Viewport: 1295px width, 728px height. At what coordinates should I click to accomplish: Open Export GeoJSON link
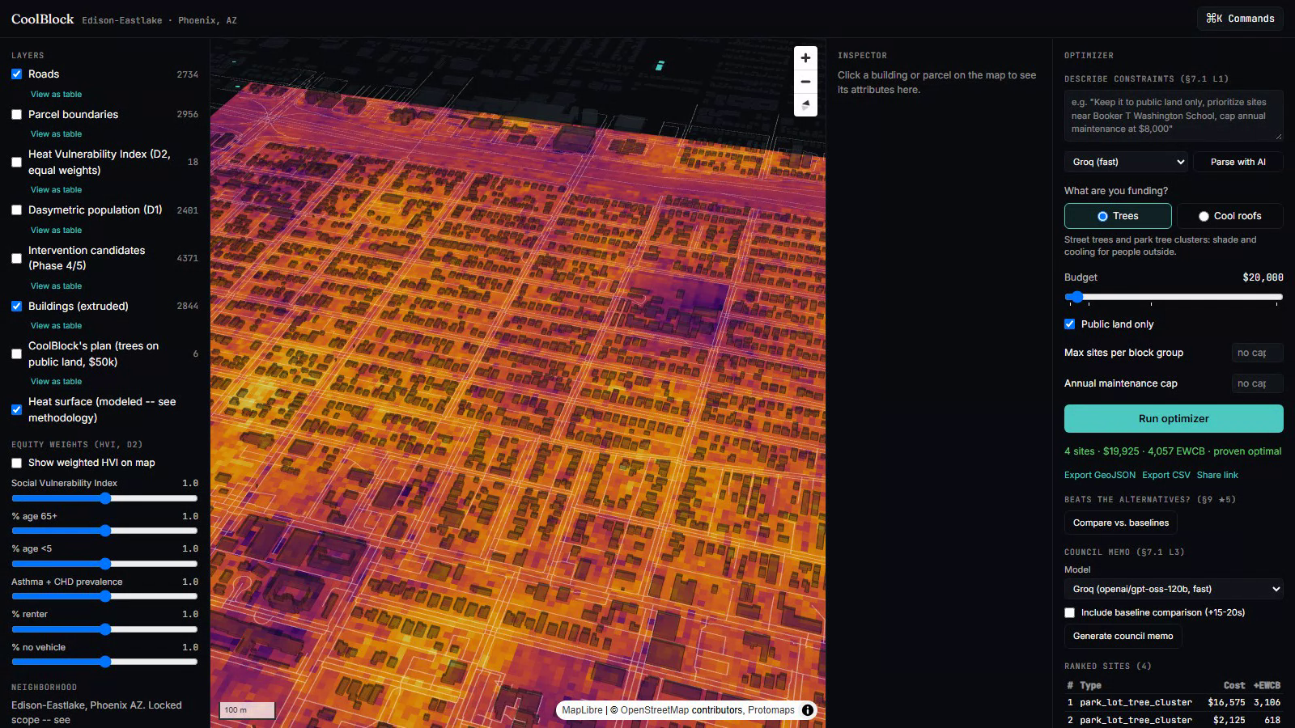point(1099,475)
